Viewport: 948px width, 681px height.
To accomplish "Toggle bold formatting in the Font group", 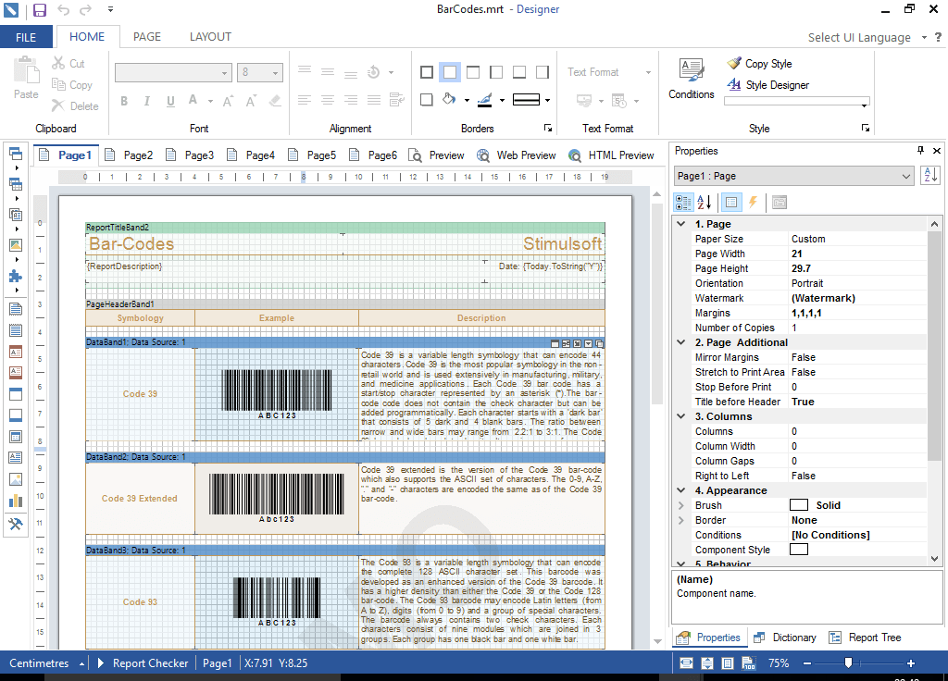I will [124, 101].
